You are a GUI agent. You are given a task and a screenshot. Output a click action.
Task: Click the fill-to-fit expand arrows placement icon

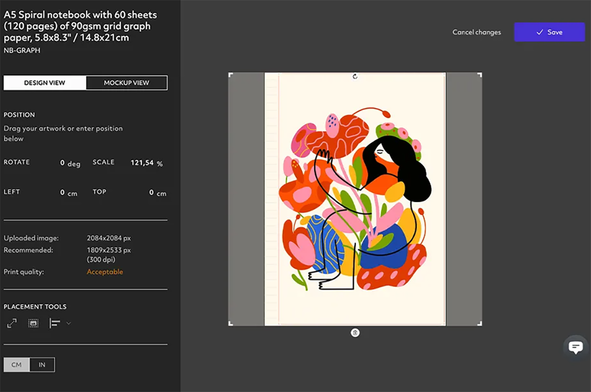click(11, 323)
